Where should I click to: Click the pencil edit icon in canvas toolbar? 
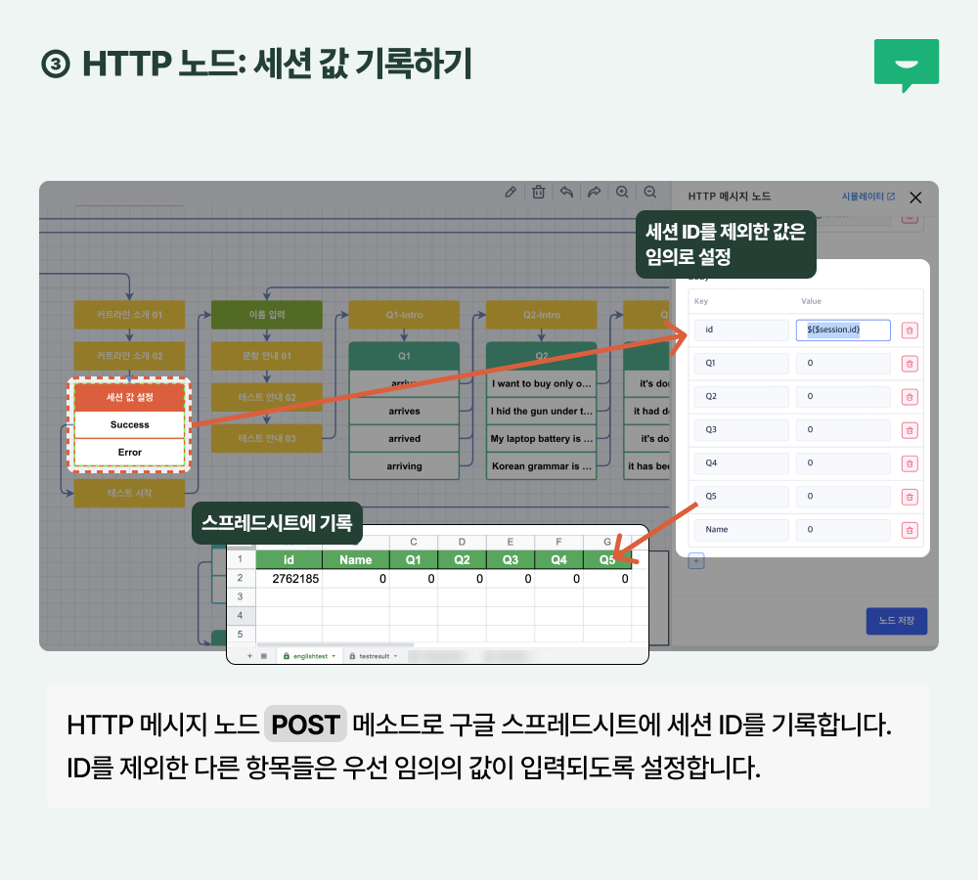pos(511,192)
